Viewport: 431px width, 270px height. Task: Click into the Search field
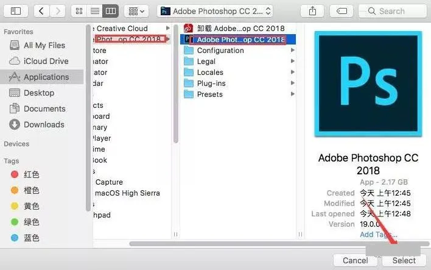tap(393, 11)
